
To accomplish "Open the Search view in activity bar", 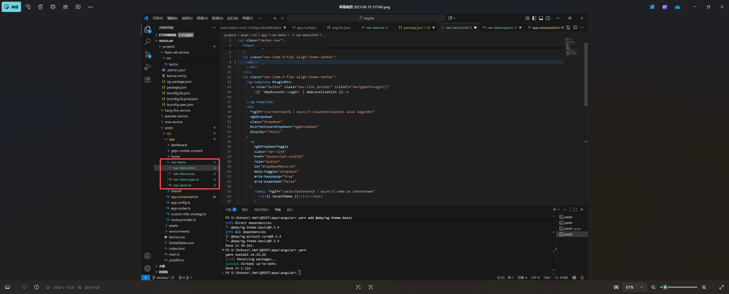I will [148, 42].
